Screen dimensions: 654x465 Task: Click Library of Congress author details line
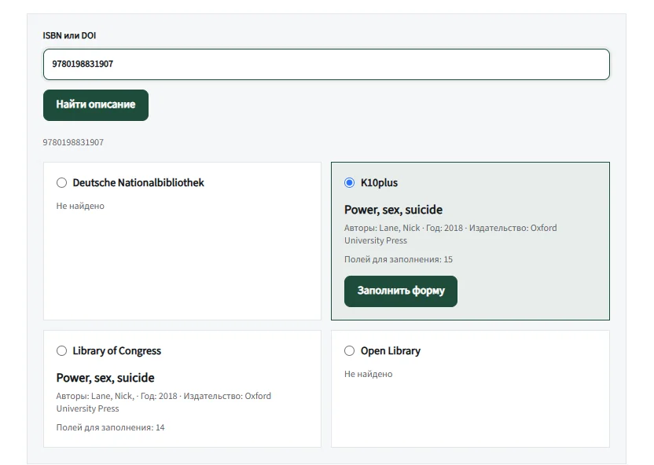tap(163, 402)
